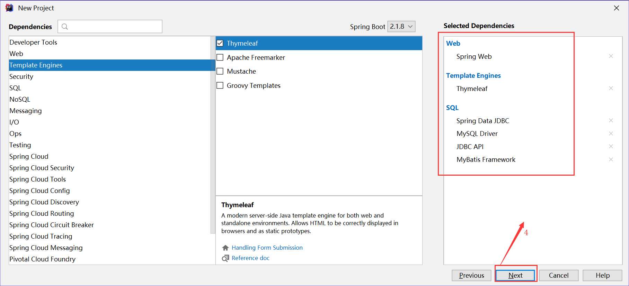Select MySQL Driver entry
This screenshot has height=286, width=629.
click(x=477, y=133)
